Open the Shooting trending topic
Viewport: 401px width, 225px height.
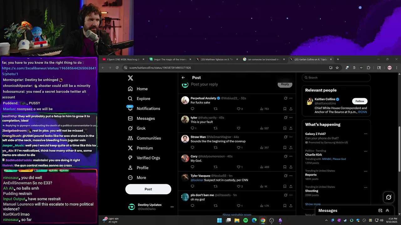312,191
